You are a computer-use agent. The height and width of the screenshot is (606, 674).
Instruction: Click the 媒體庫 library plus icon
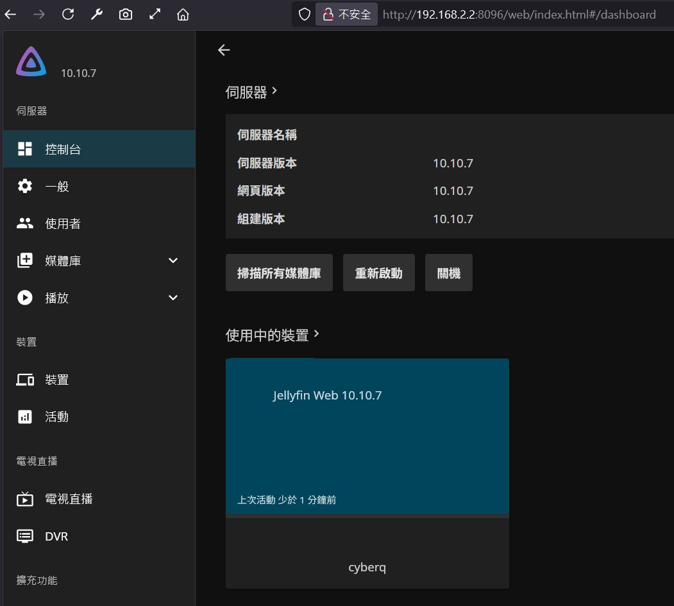[x=25, y=260]
